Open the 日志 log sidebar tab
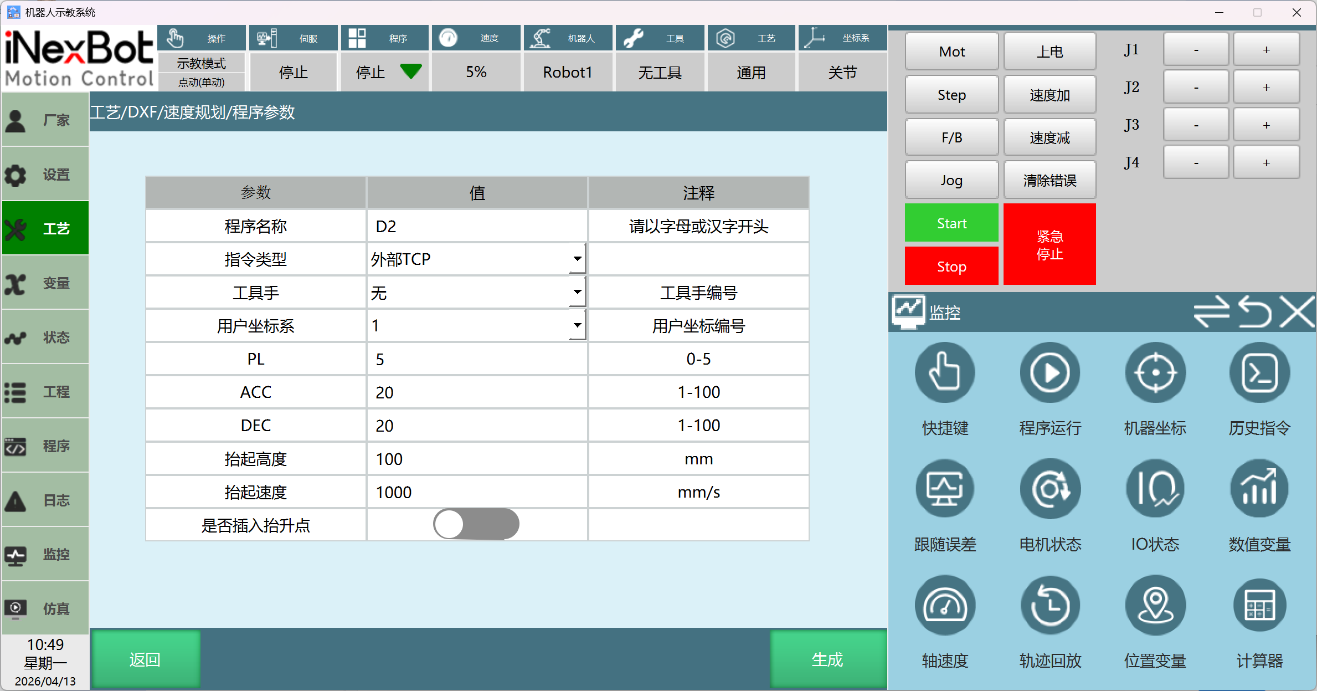 point(45,500)
